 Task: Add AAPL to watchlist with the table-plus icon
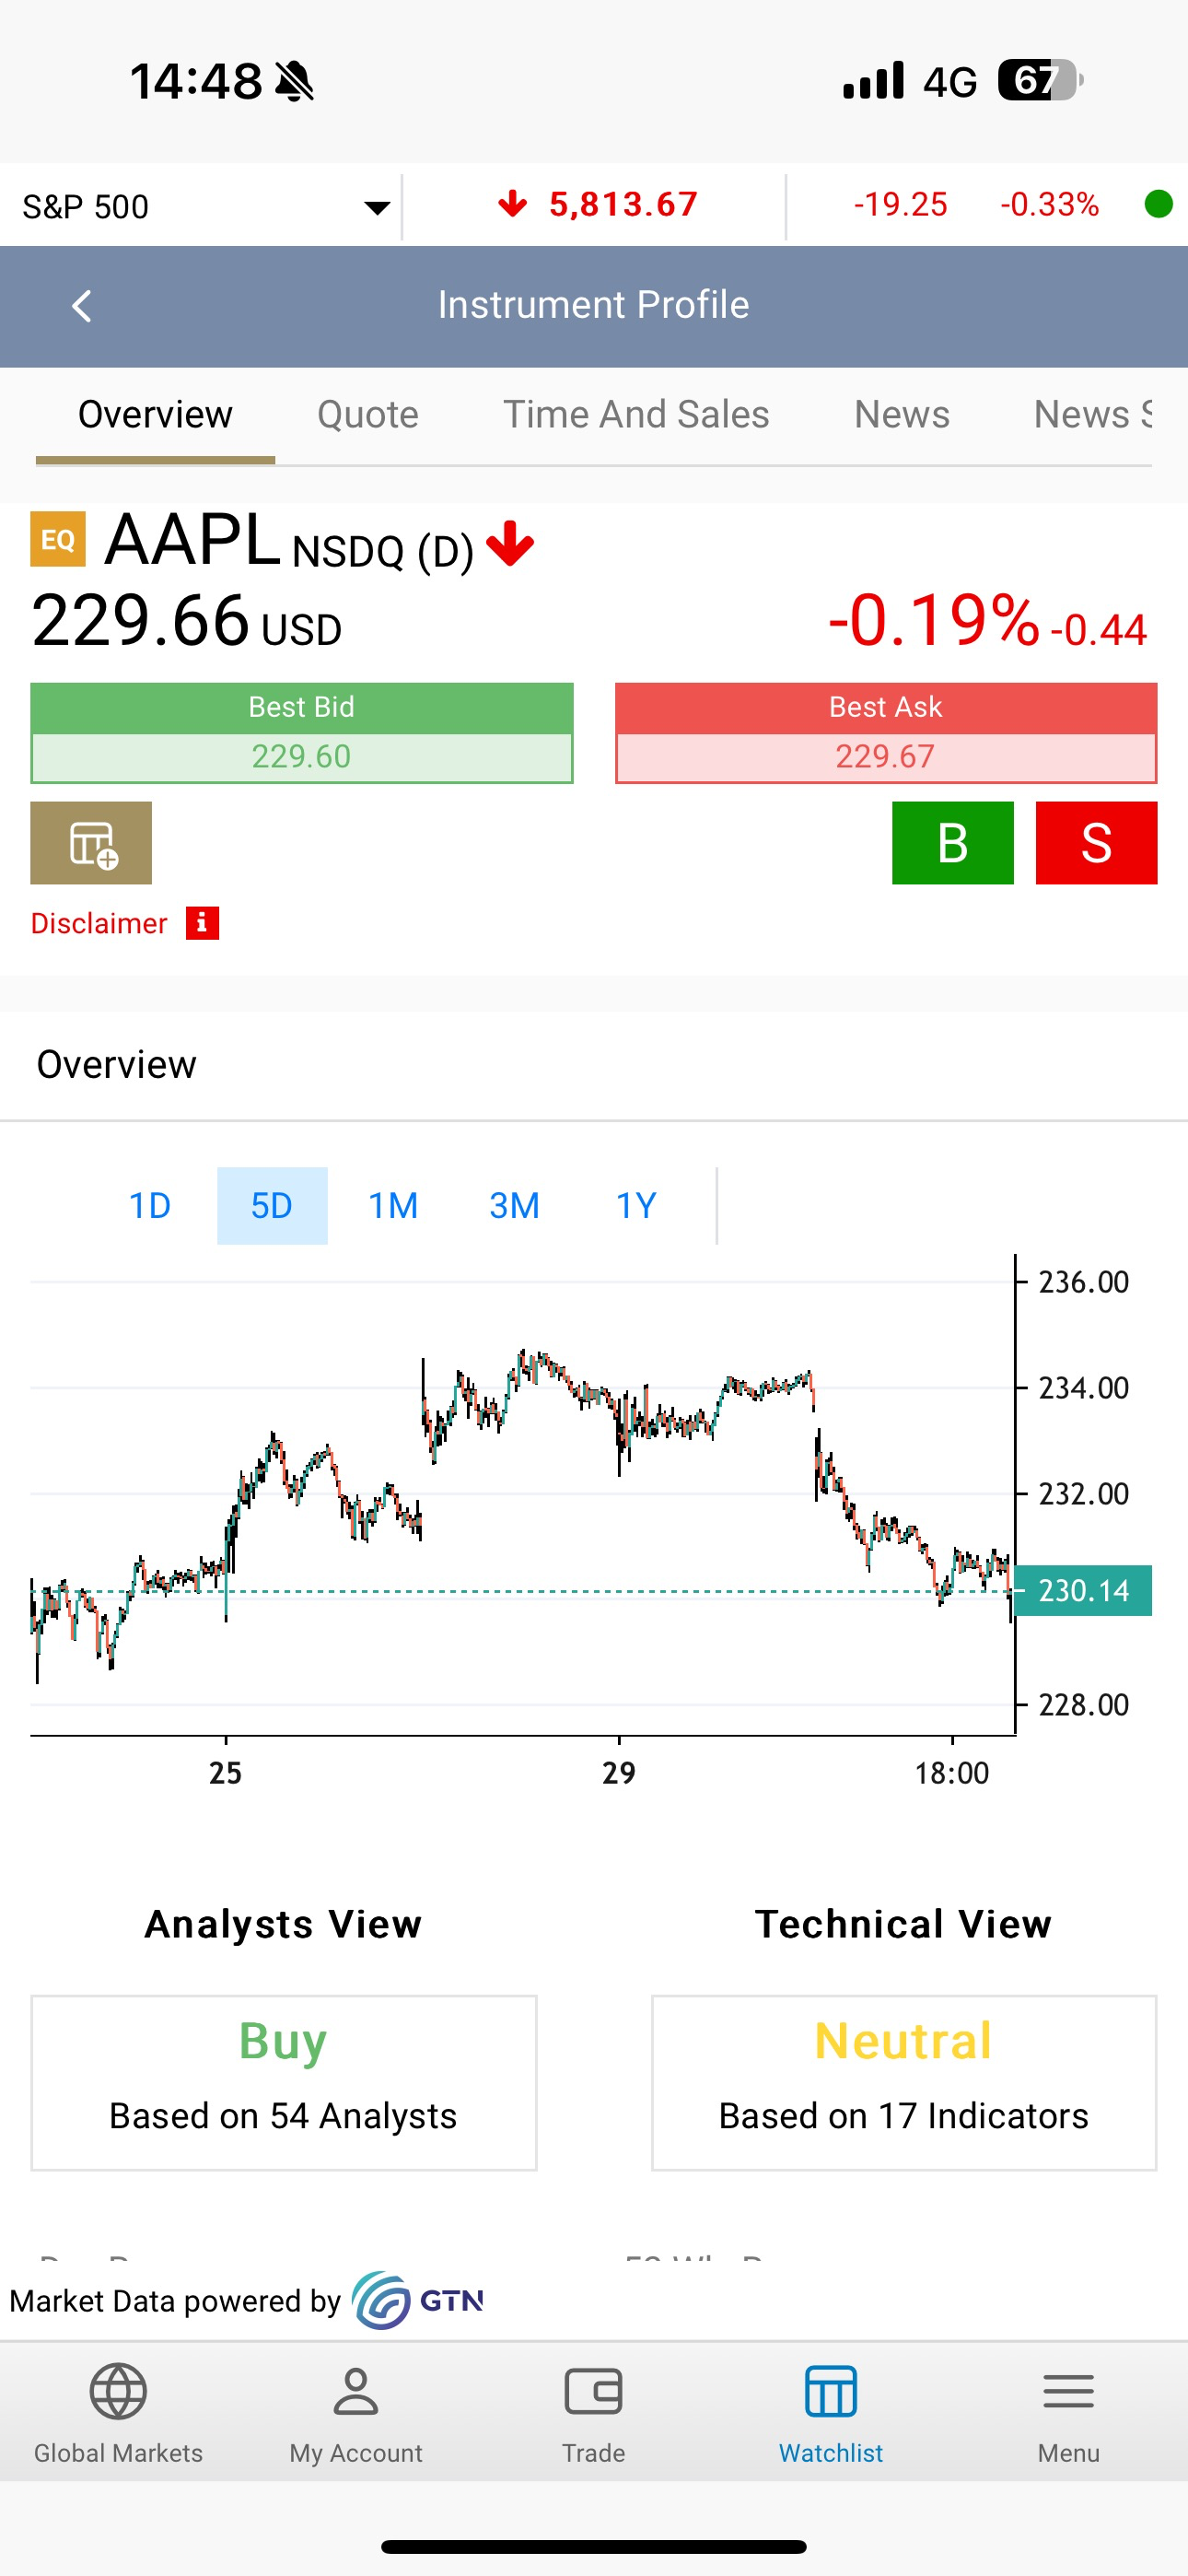coord(91,843)
